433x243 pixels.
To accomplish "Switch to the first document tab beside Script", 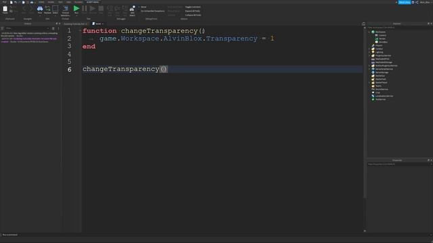I will tap(75, 24).
